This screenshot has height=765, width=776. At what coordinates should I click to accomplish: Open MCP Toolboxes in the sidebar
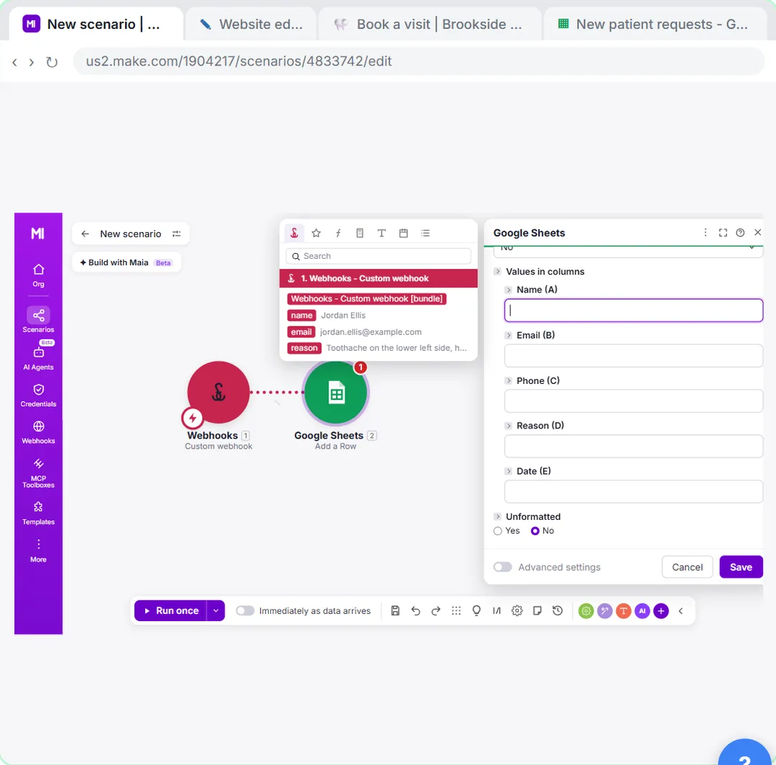coord(38,473)
